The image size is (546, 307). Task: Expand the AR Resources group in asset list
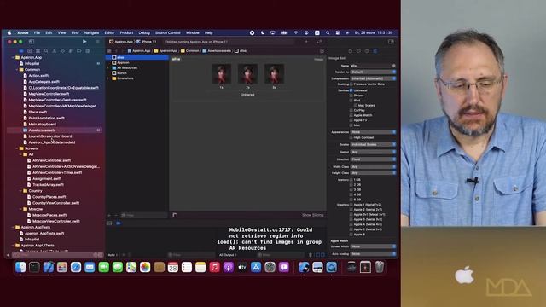pyautogui.click(x=108, y=68)
